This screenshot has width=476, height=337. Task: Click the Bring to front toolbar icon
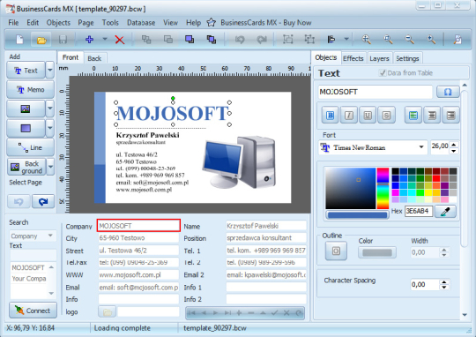tap(190, 40)
